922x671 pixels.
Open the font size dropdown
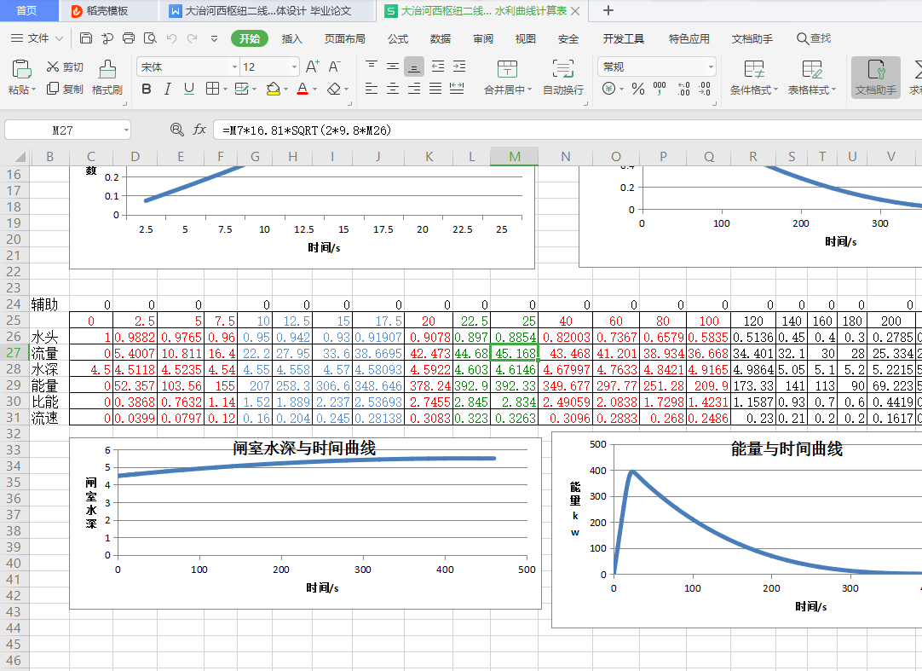294,67
